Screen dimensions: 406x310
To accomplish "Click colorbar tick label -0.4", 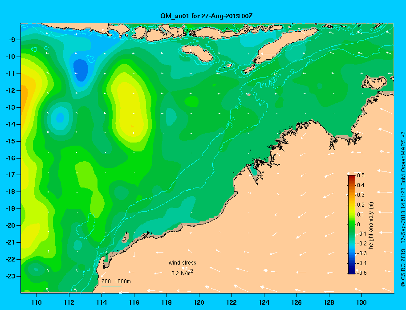I will click(362, 263).
